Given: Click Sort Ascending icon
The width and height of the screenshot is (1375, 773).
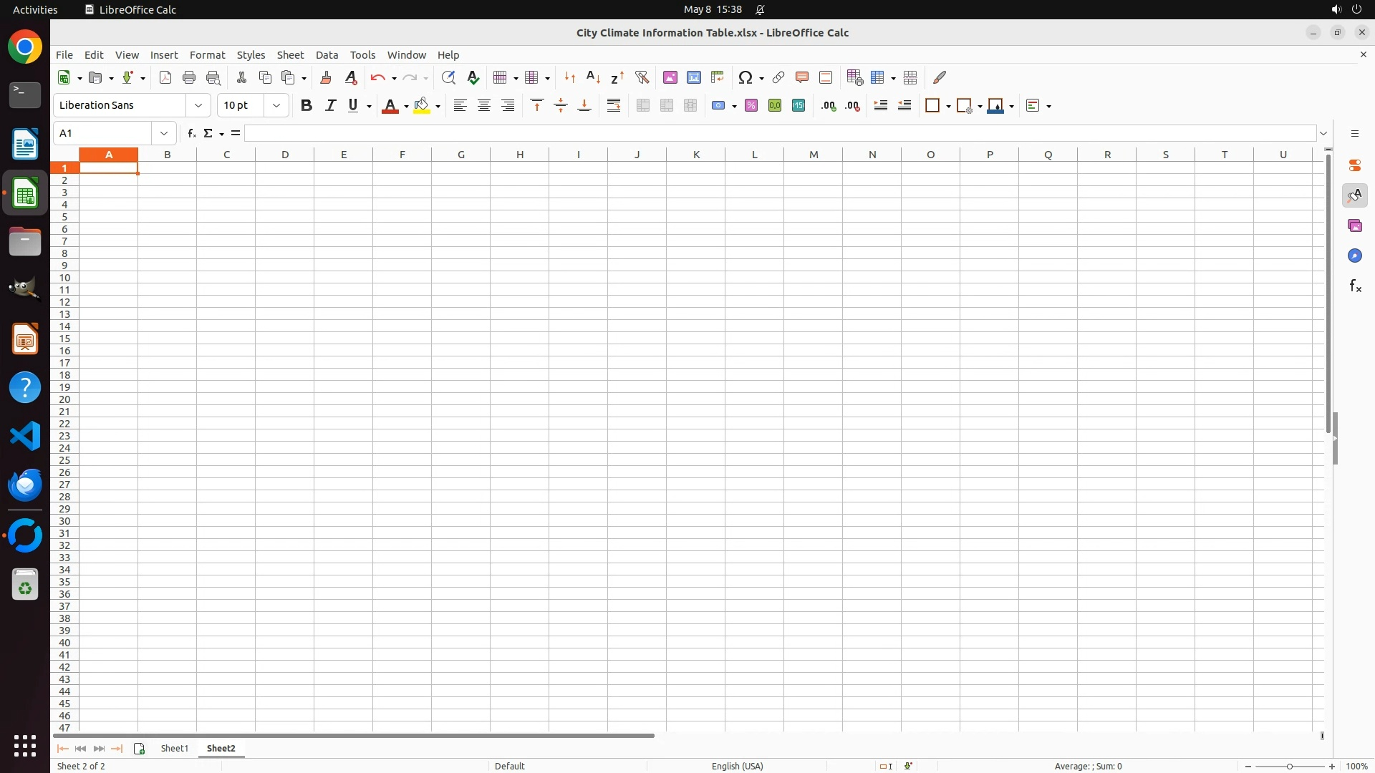Looking at the screenshot, I should (593, 77).
